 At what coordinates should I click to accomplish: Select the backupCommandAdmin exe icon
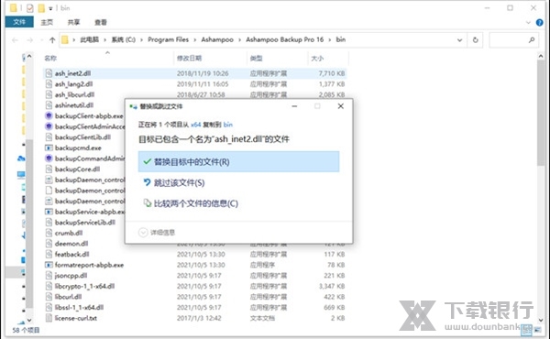tap(49, 159)
